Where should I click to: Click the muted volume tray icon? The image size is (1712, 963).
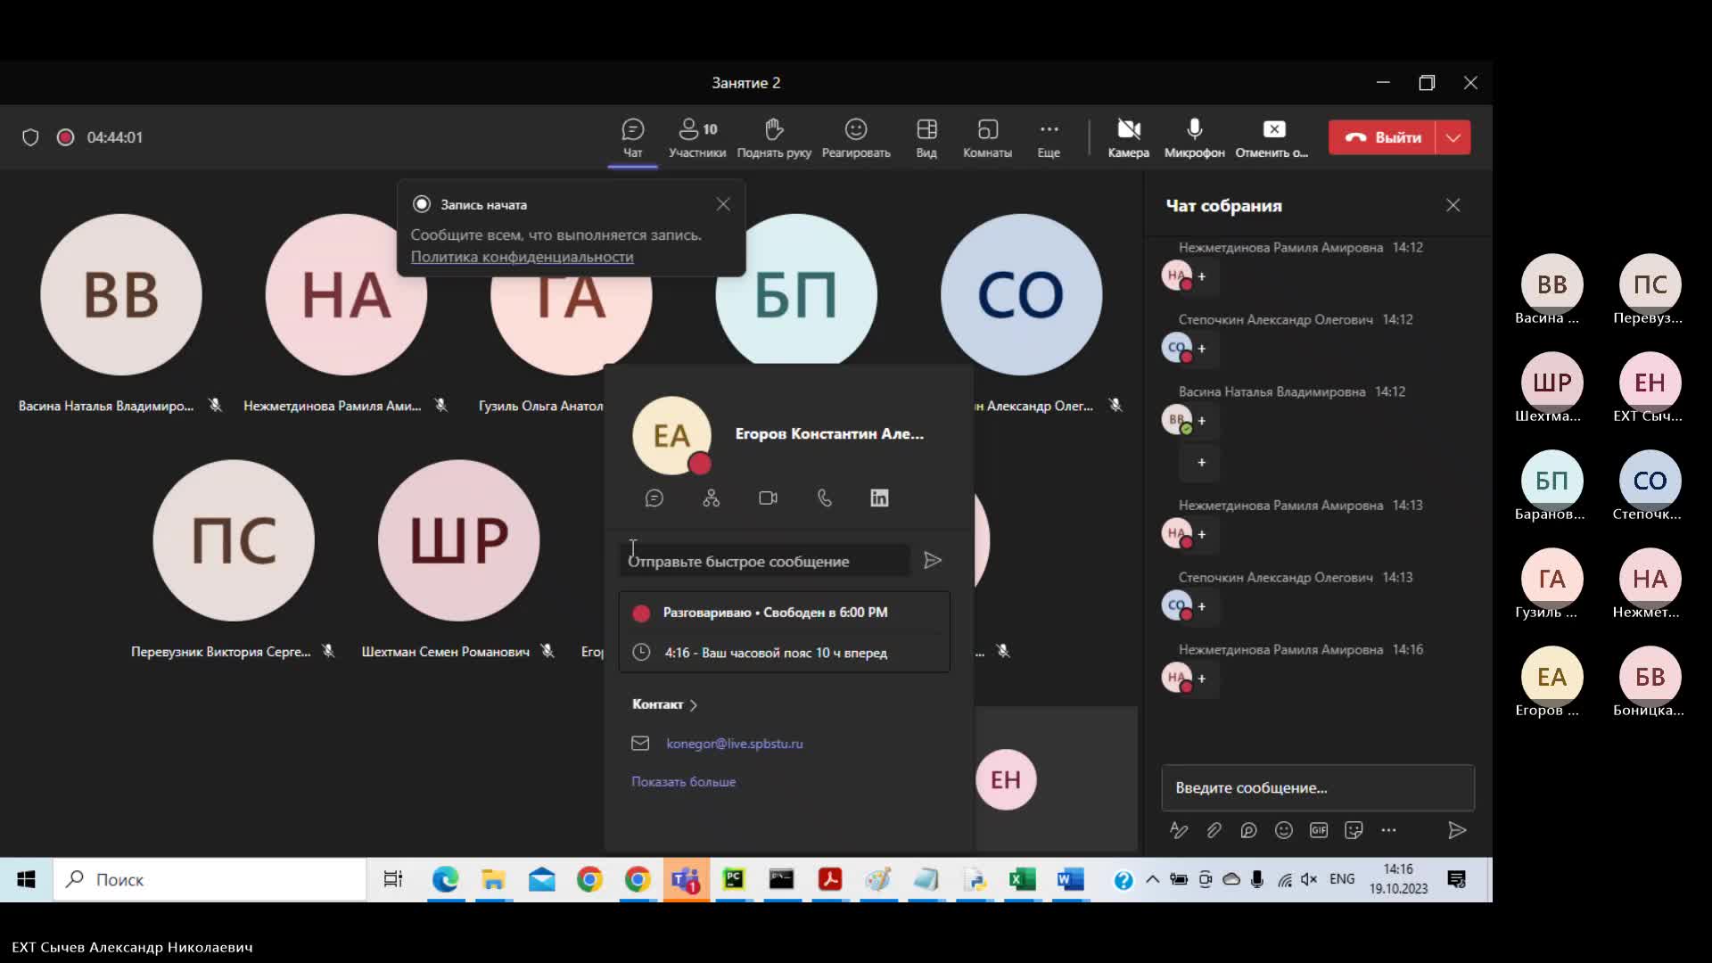[1309, 879]
